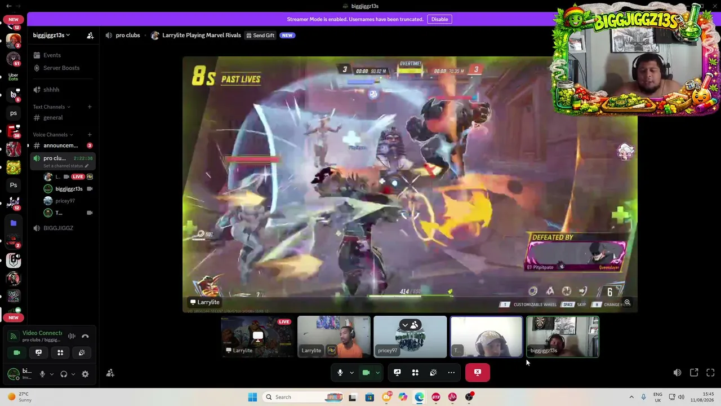Open Microsoft Edge from the taskbar

click(420, 398)
